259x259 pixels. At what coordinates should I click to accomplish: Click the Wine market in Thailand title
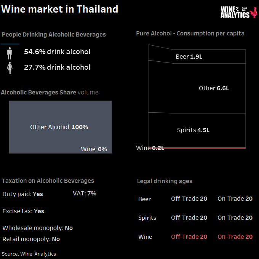tap(60, 9)
